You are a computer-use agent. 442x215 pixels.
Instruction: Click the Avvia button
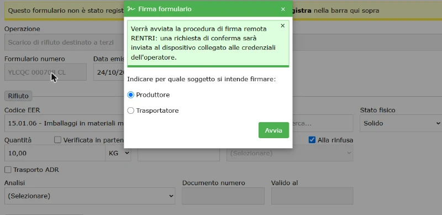point(273,130)
